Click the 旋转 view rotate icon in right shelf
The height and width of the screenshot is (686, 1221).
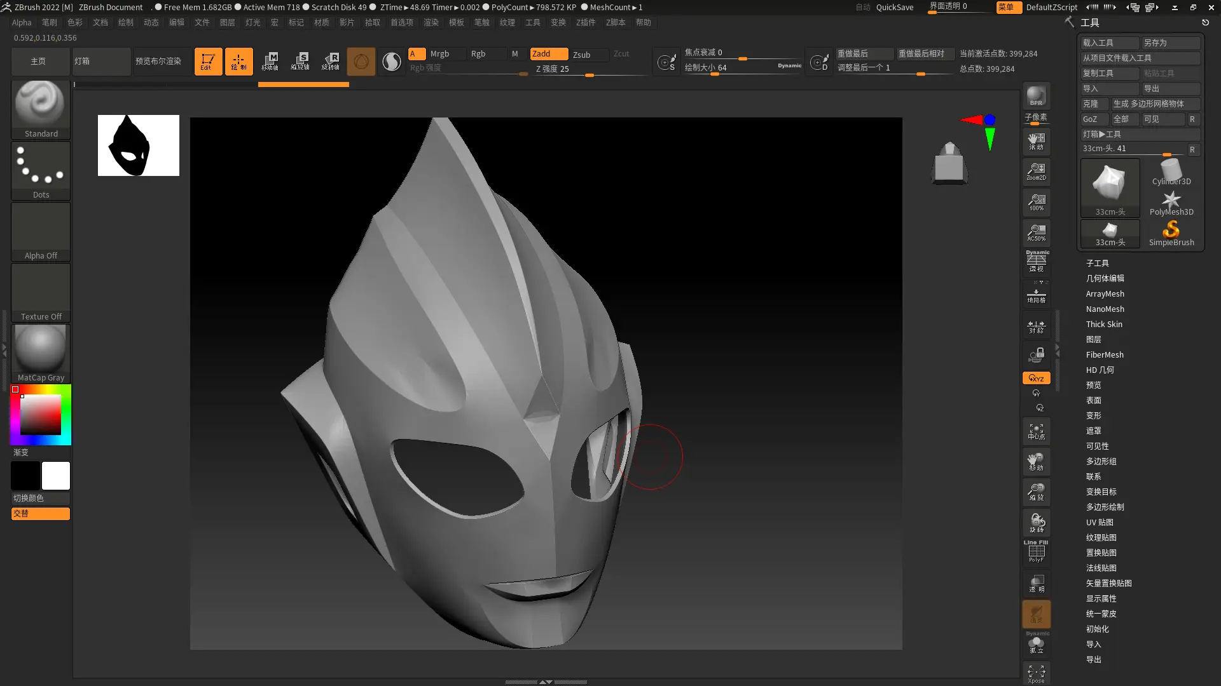tap(1036, 523)
